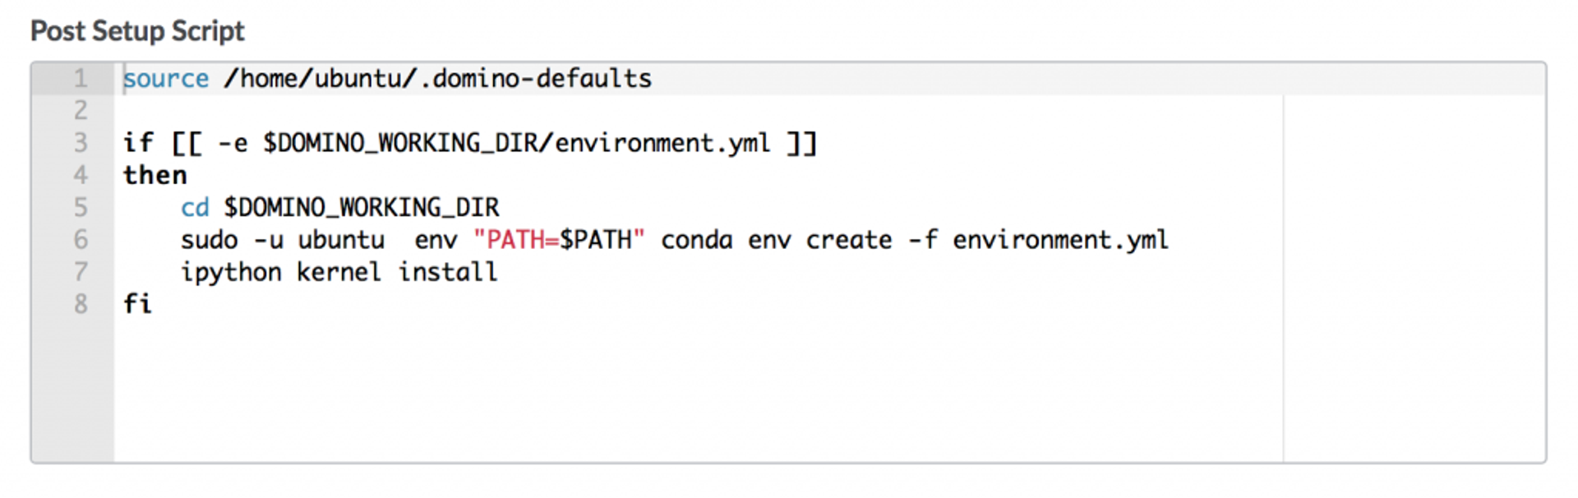Click the "PATH=$PATH" string on line 6

559,240
